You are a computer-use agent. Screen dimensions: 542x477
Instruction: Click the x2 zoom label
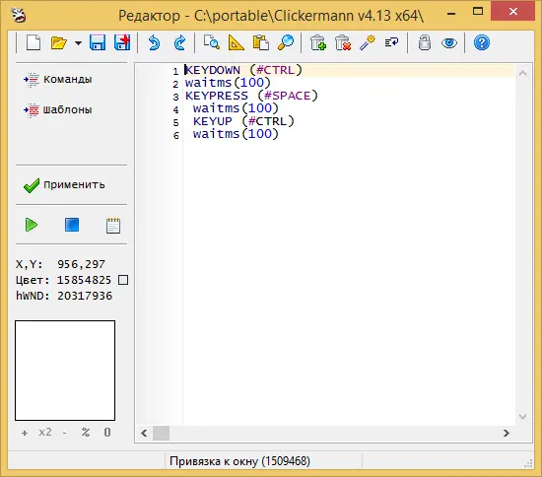pyautogui.click(x=45, y=433)
